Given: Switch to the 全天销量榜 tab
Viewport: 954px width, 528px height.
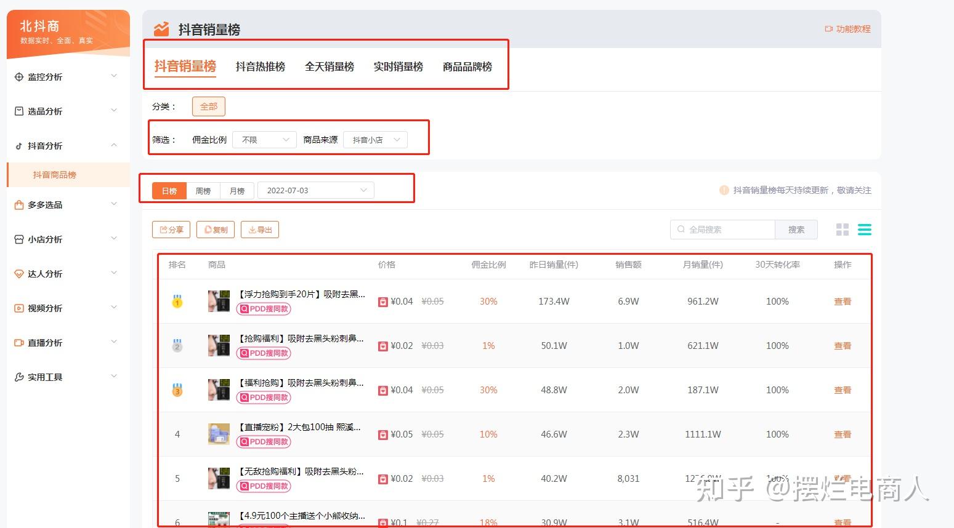Looking at the screenshot, I should coord(329,66).
